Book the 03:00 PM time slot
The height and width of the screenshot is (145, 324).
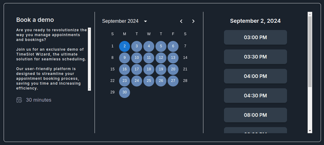[255, 37]
